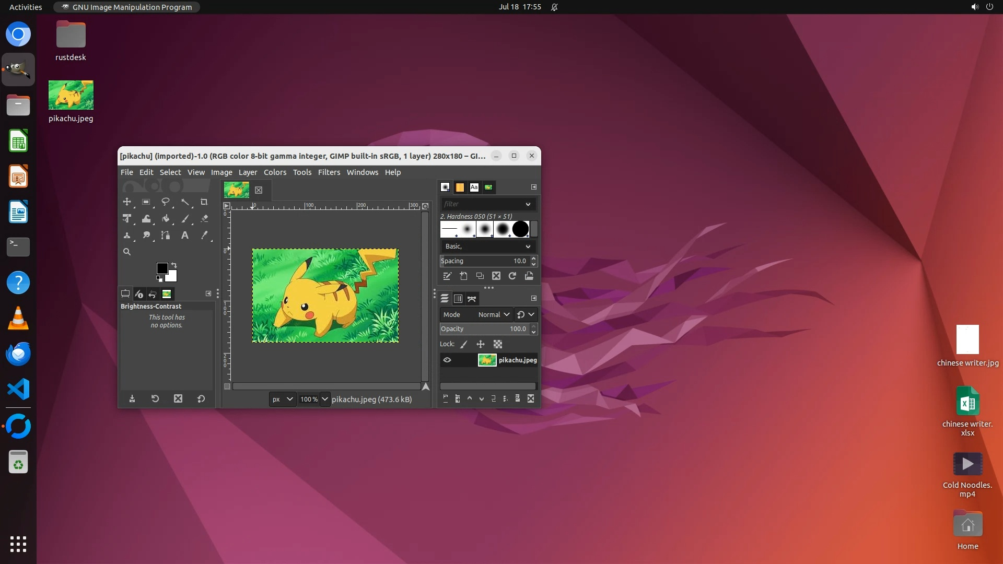Open LibreOffice Calc from the dock
1003x564 pixels.
[x=18, y=141]
